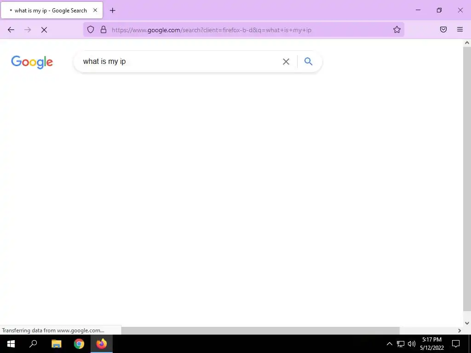Open File Explorer from the taskbar
471x353 pixels.
57,344
